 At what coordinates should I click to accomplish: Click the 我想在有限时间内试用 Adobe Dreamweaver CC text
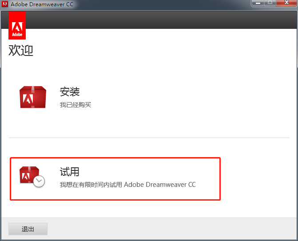click(128, 185)
